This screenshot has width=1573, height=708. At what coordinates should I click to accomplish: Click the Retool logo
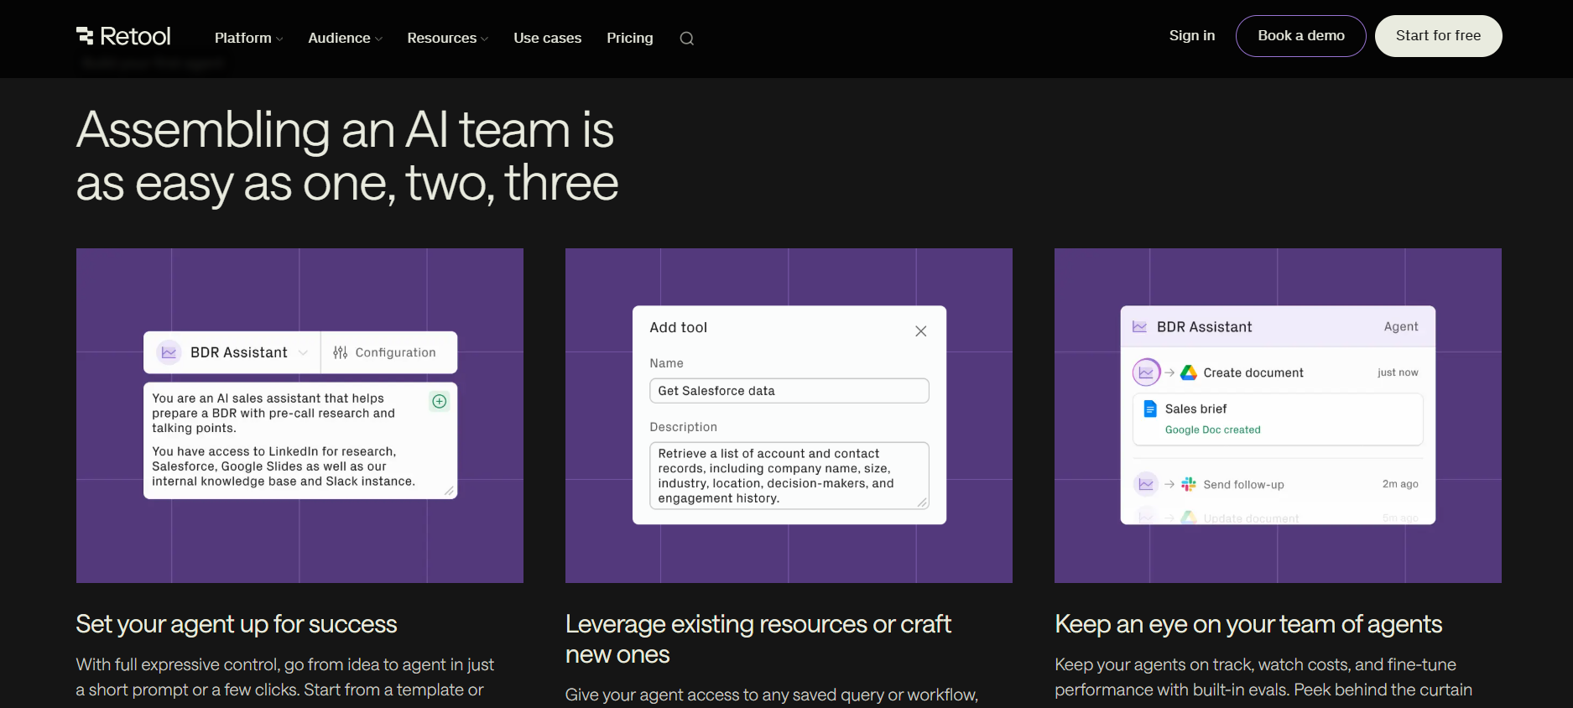coord(123,36)
